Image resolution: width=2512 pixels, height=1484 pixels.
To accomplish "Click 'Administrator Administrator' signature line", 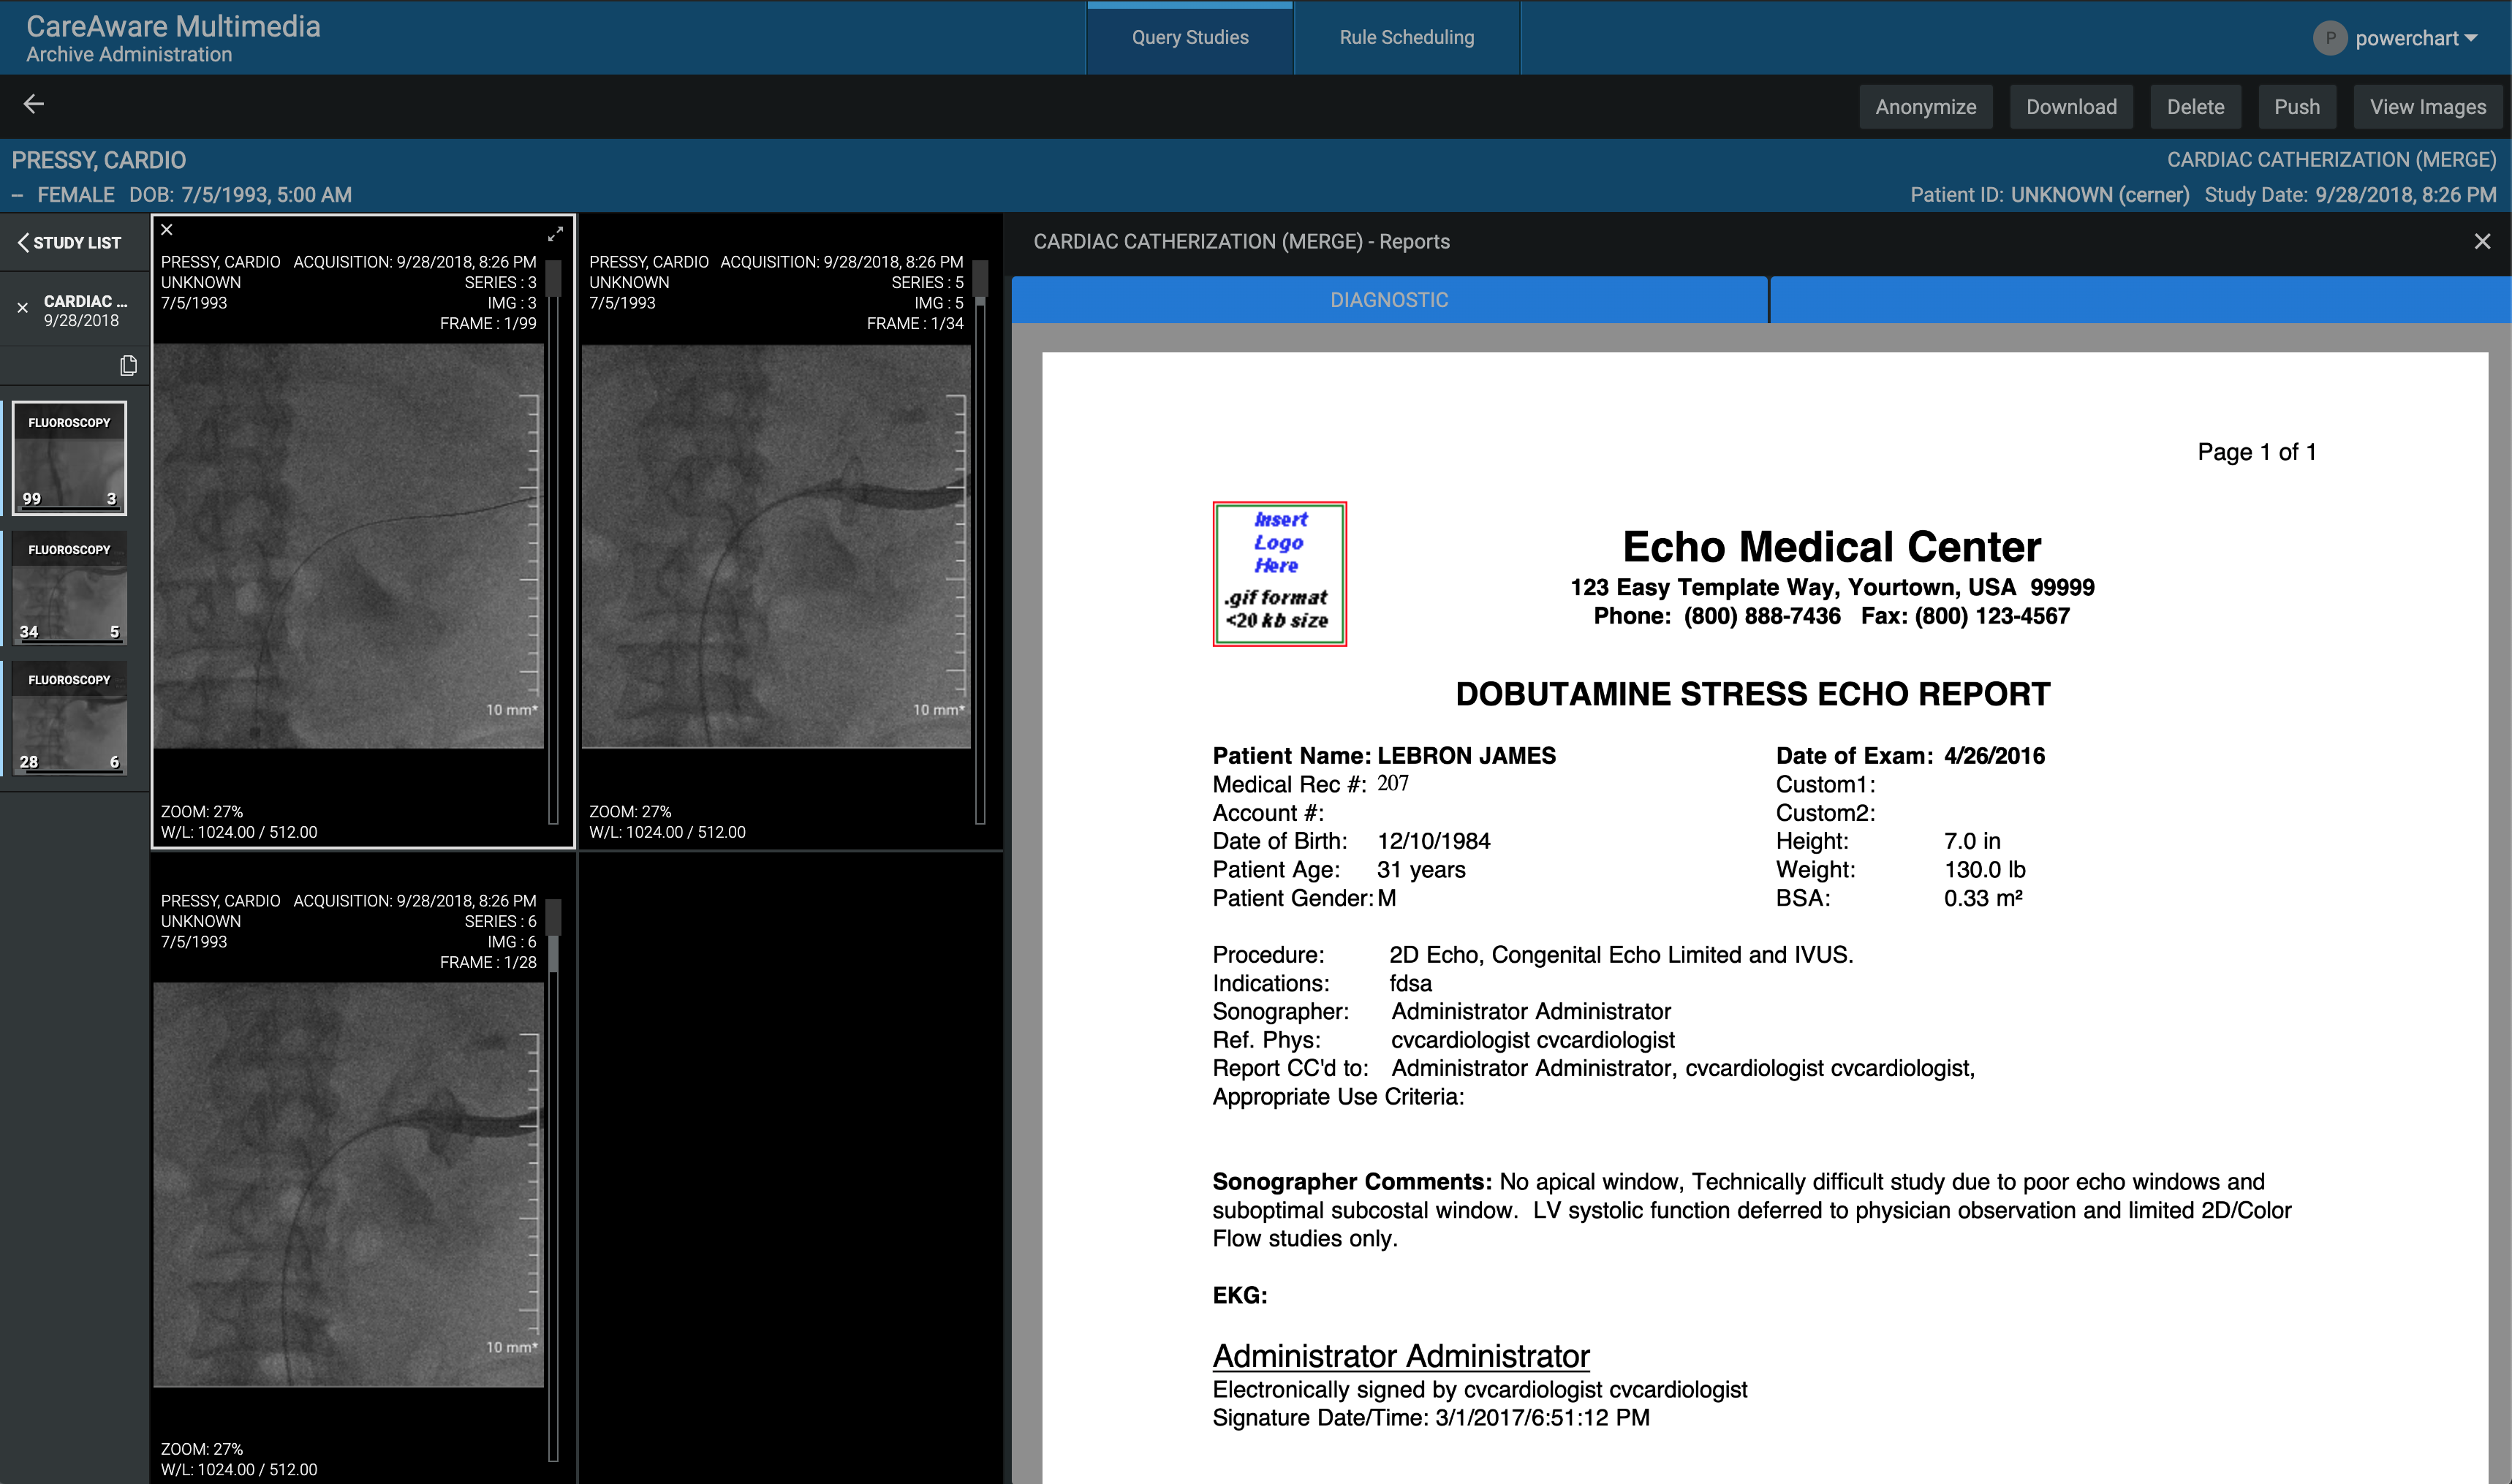I will (1401, 1356).
